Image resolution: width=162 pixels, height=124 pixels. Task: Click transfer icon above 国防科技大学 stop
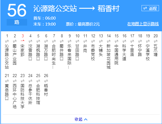pos(23,81)
